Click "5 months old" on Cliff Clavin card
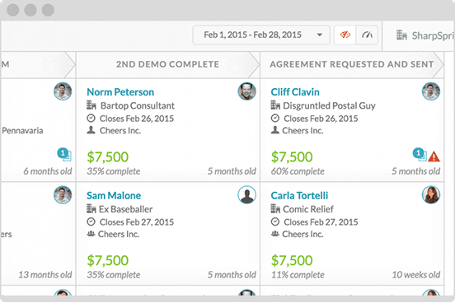The image size is (455, 303). [415, 171]
